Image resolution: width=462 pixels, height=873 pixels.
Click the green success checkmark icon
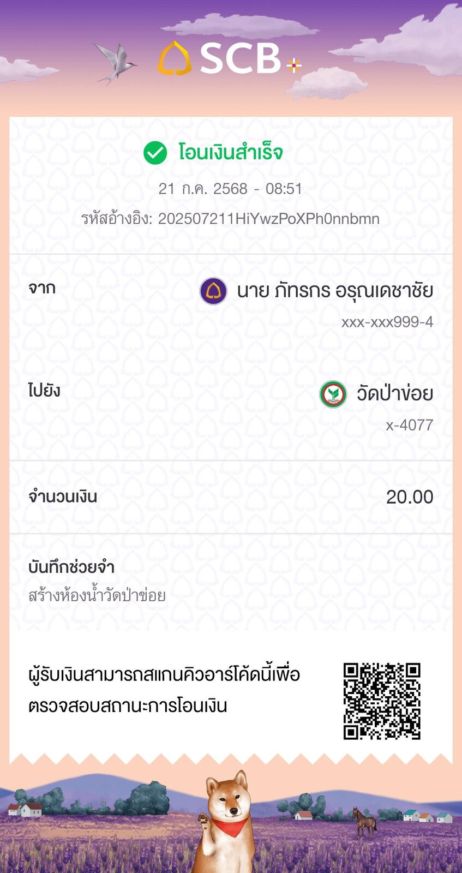155,153
